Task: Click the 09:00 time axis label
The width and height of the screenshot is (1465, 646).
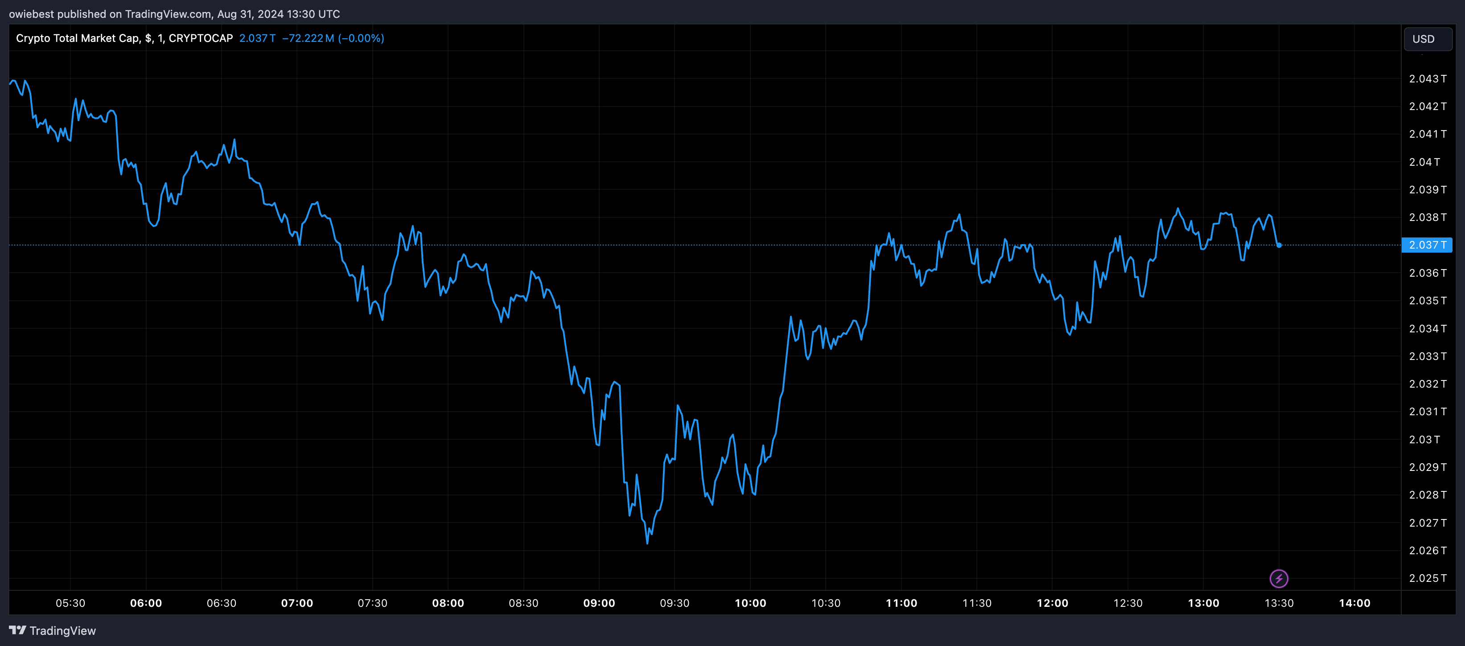Action: [599, 603]
